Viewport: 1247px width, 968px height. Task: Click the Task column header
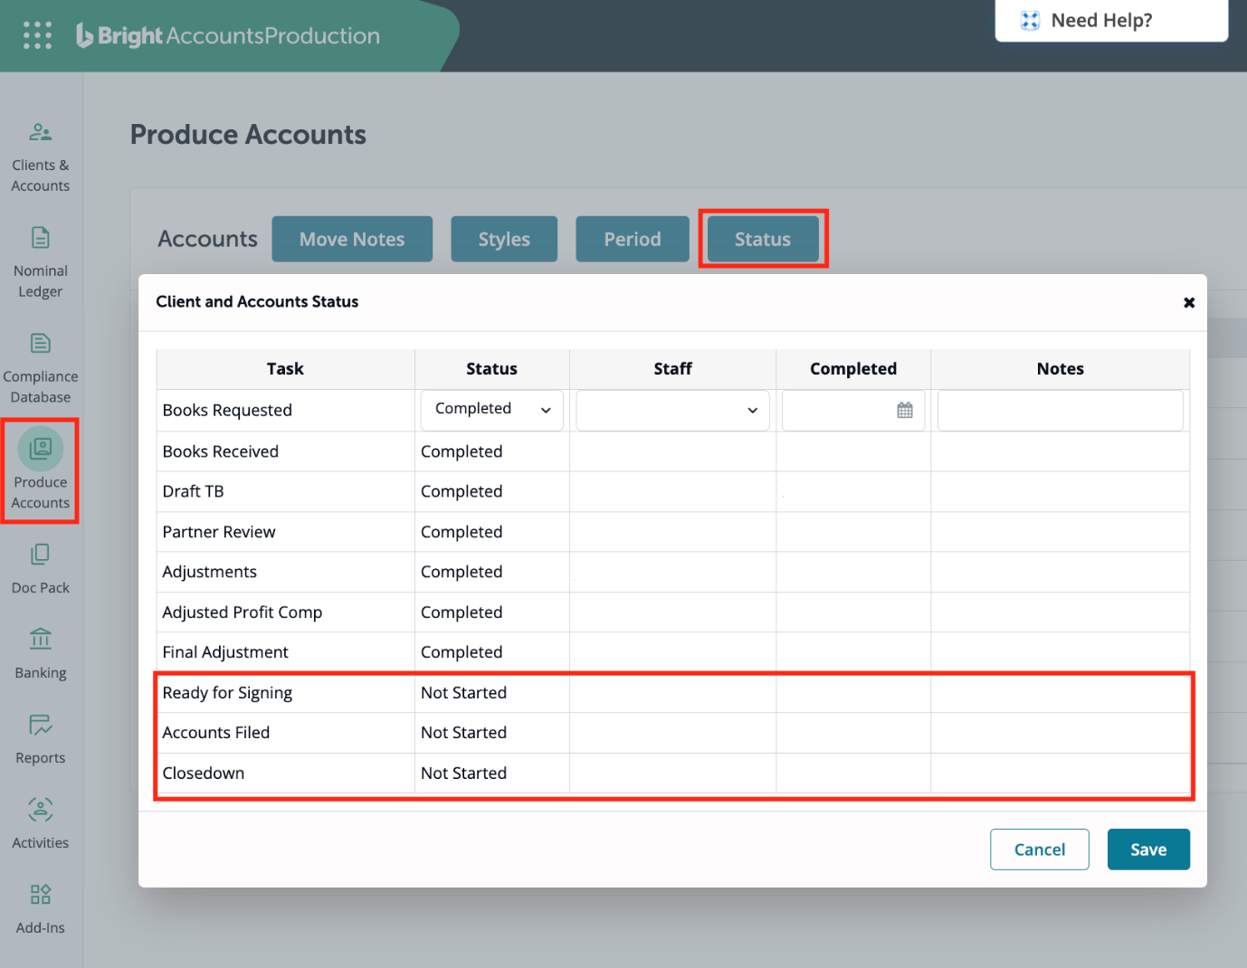pos(285,369)
